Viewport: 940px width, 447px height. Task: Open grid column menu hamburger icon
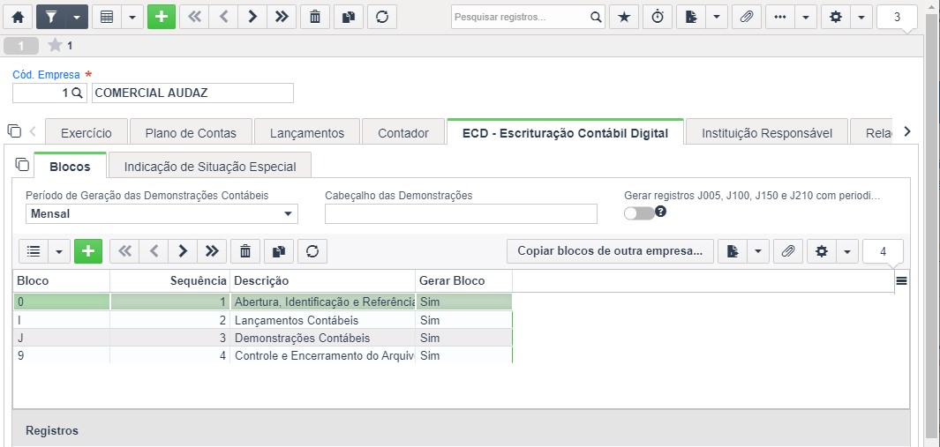(901, 280)
